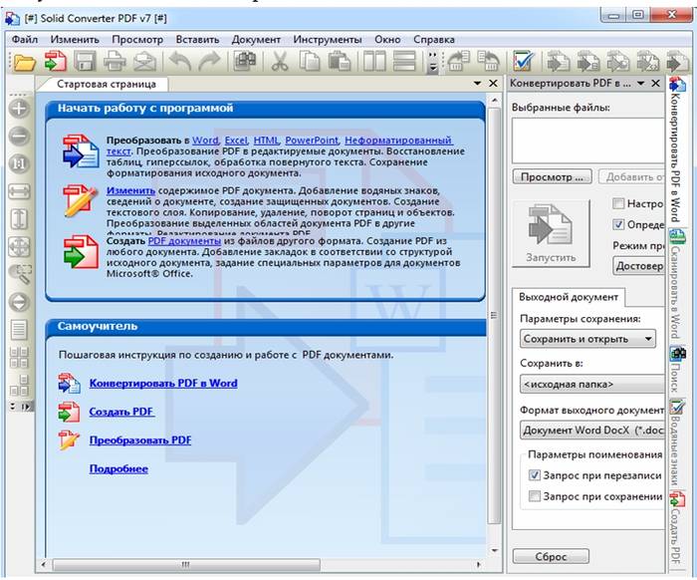Select the 'Выходной документ' tab
The width and height of the screenshot is (697, 580).
click(569, 297)
